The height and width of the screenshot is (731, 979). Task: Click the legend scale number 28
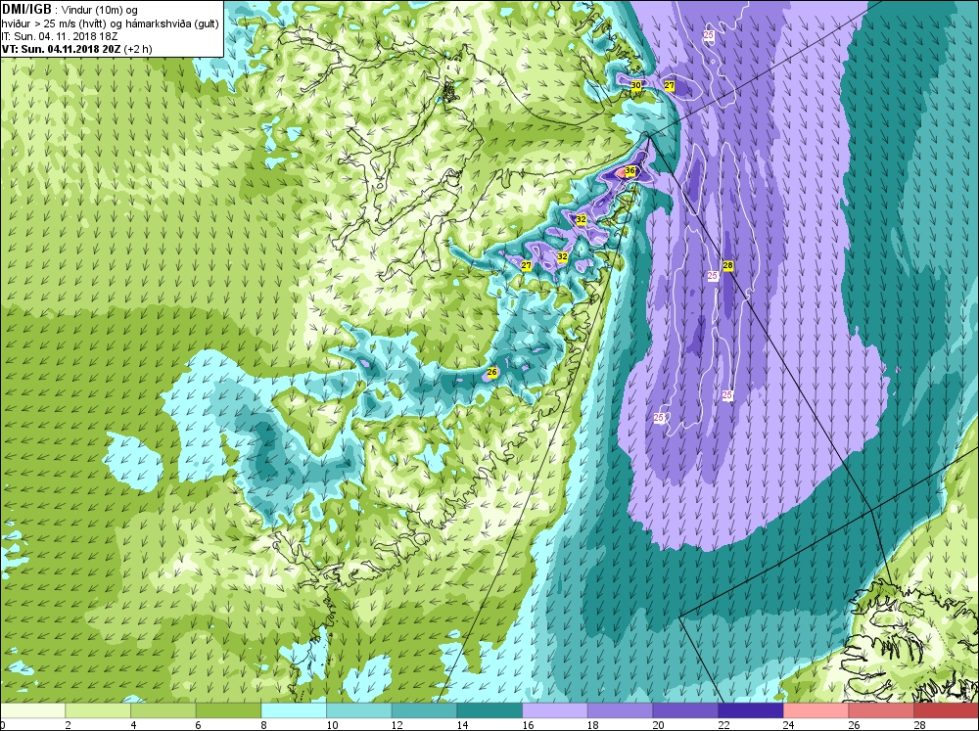click(919, 725)
